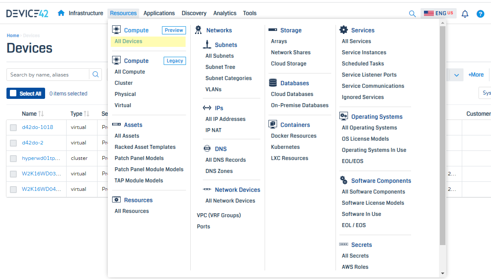Sort by Name column arrows

click(41, 113)
